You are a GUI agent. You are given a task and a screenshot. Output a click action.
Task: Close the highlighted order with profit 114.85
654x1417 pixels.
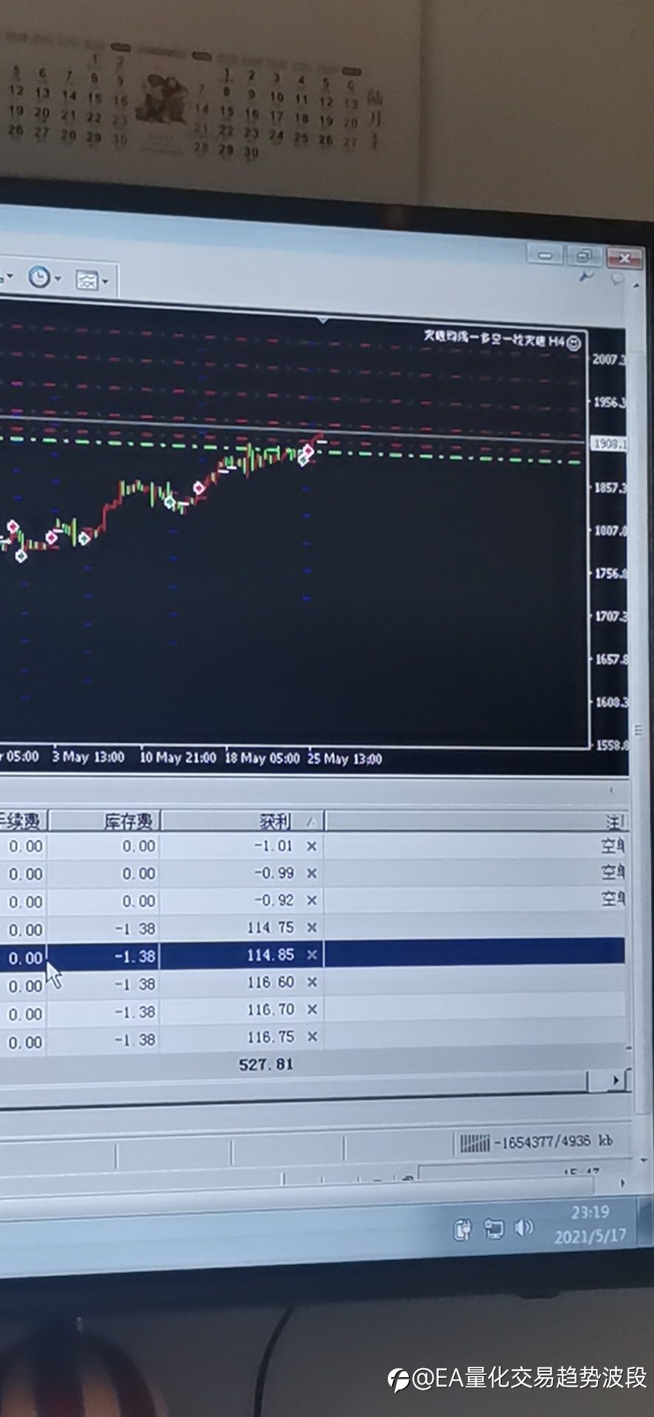click(x=312, y=955)
